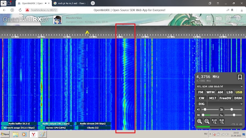This screenshot has width=246, height=138.
Task: Toggle the Receiver panel icon
Action: pos(219,19)
